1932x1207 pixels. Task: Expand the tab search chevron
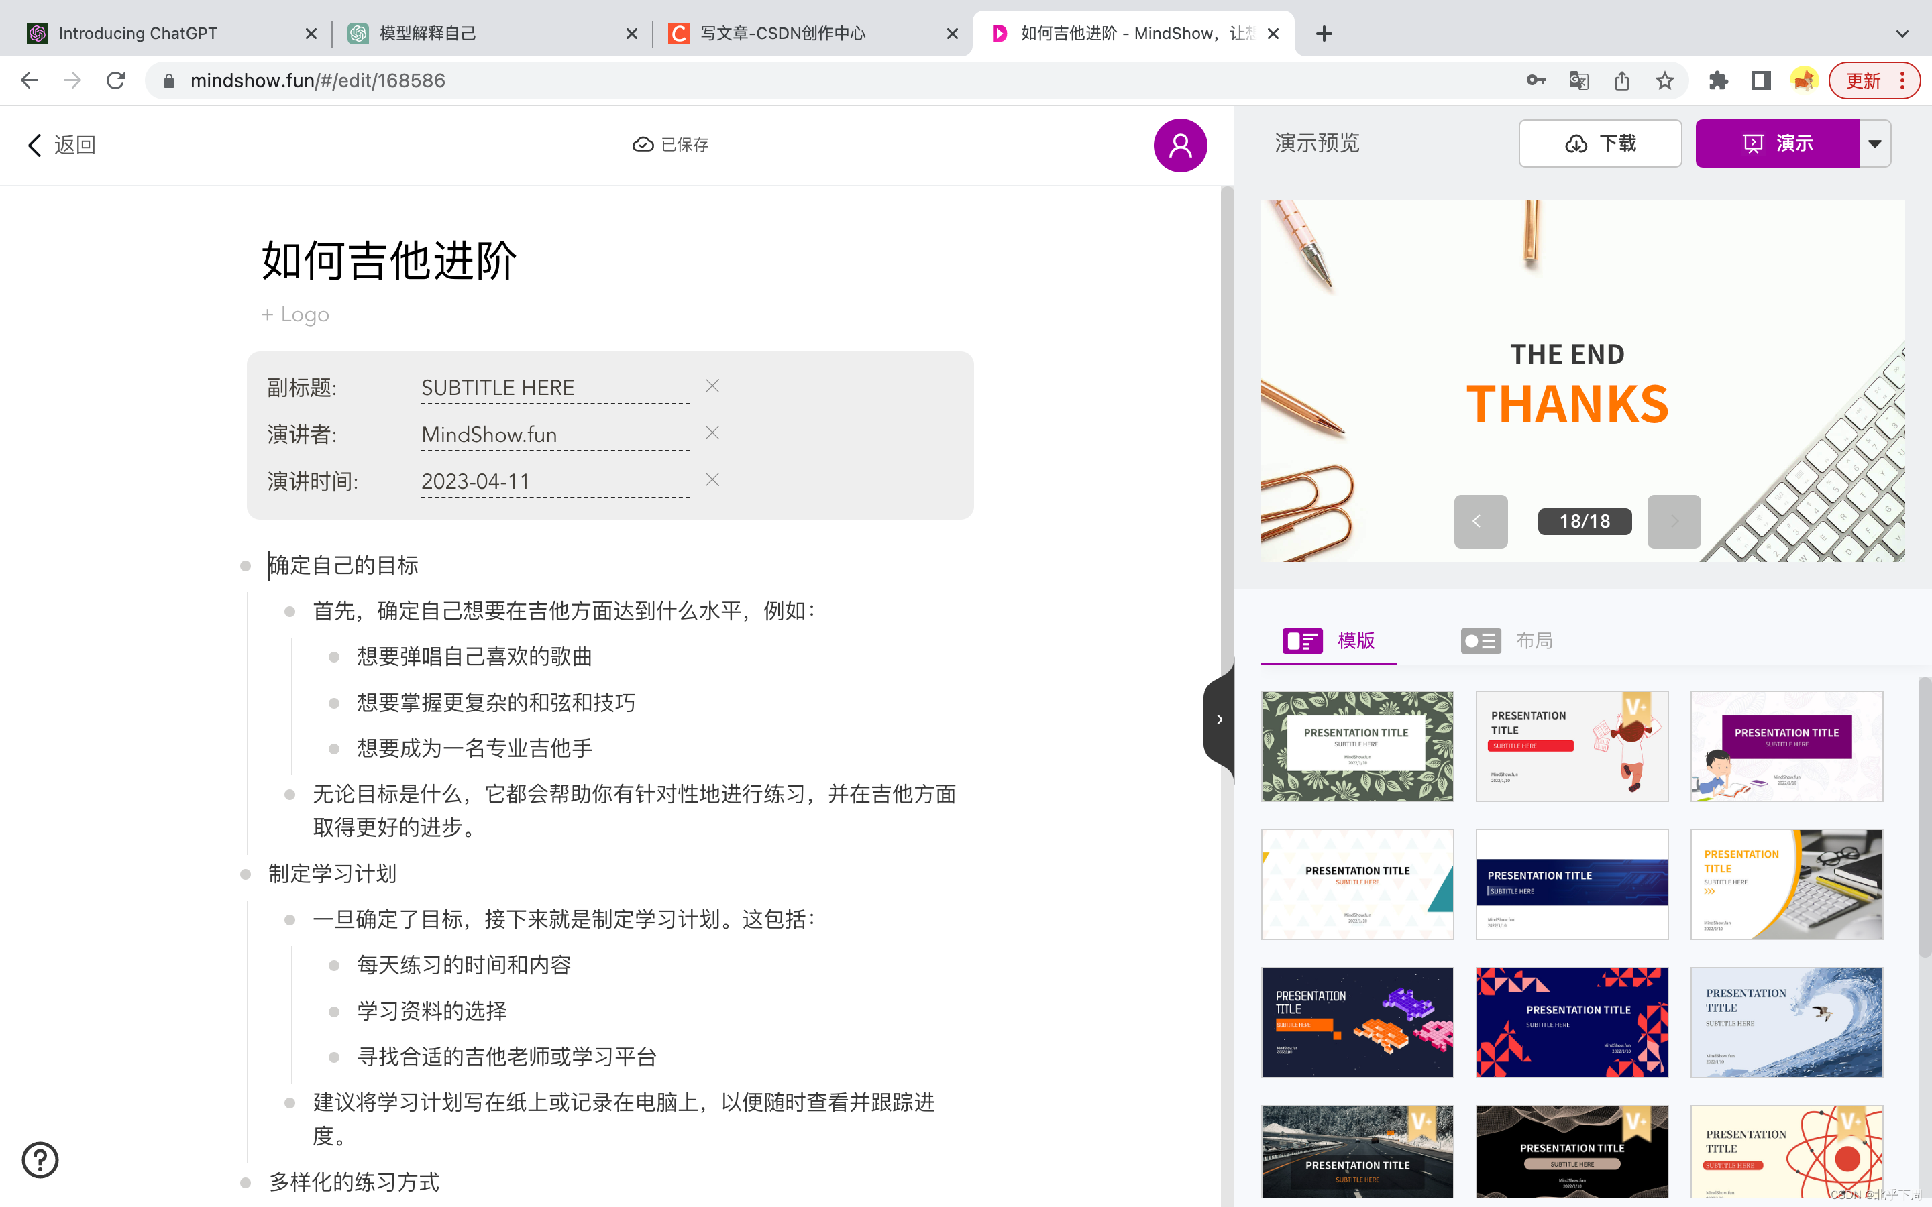tap(1902, 34)
